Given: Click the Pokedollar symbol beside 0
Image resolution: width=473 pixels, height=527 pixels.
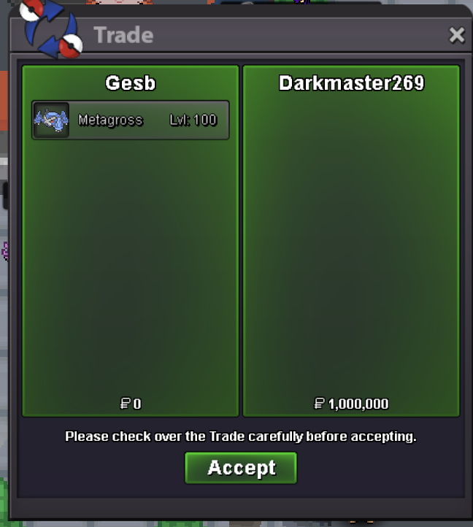Looking at the screenshot, I should tap(125, 404).
